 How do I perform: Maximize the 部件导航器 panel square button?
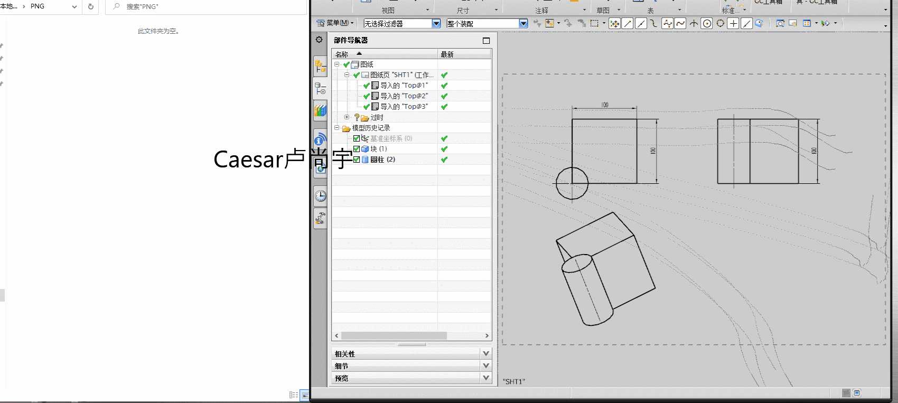click(486, 41)
